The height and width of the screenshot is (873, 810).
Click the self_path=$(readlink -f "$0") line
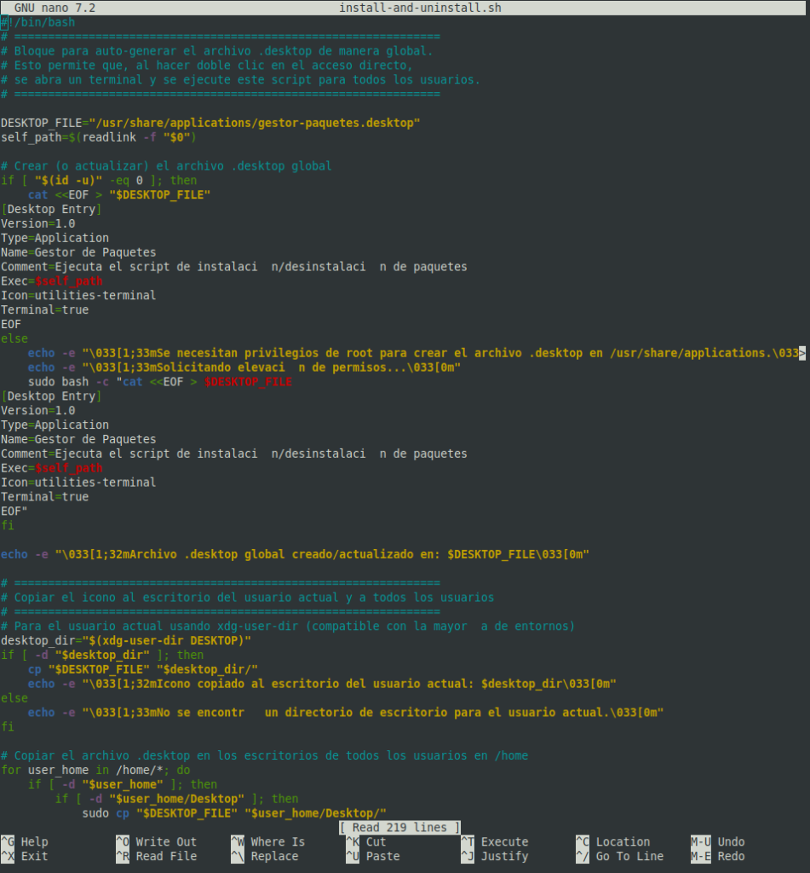(x=99, y=137)
